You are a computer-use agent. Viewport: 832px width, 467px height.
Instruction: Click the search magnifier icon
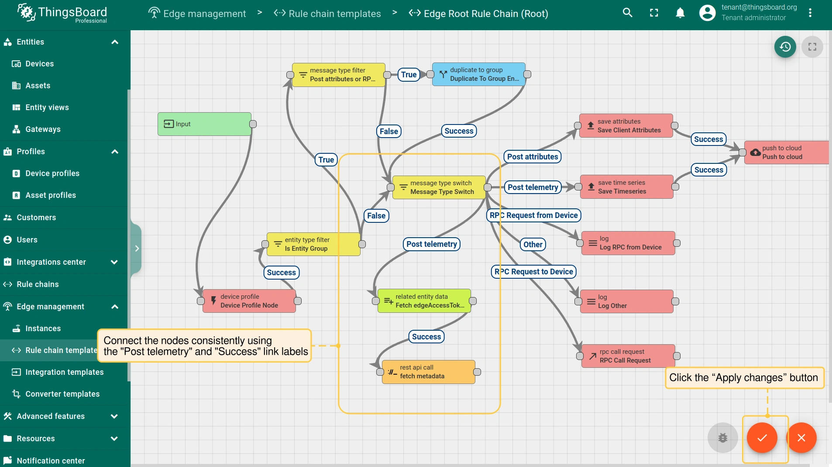627,13
